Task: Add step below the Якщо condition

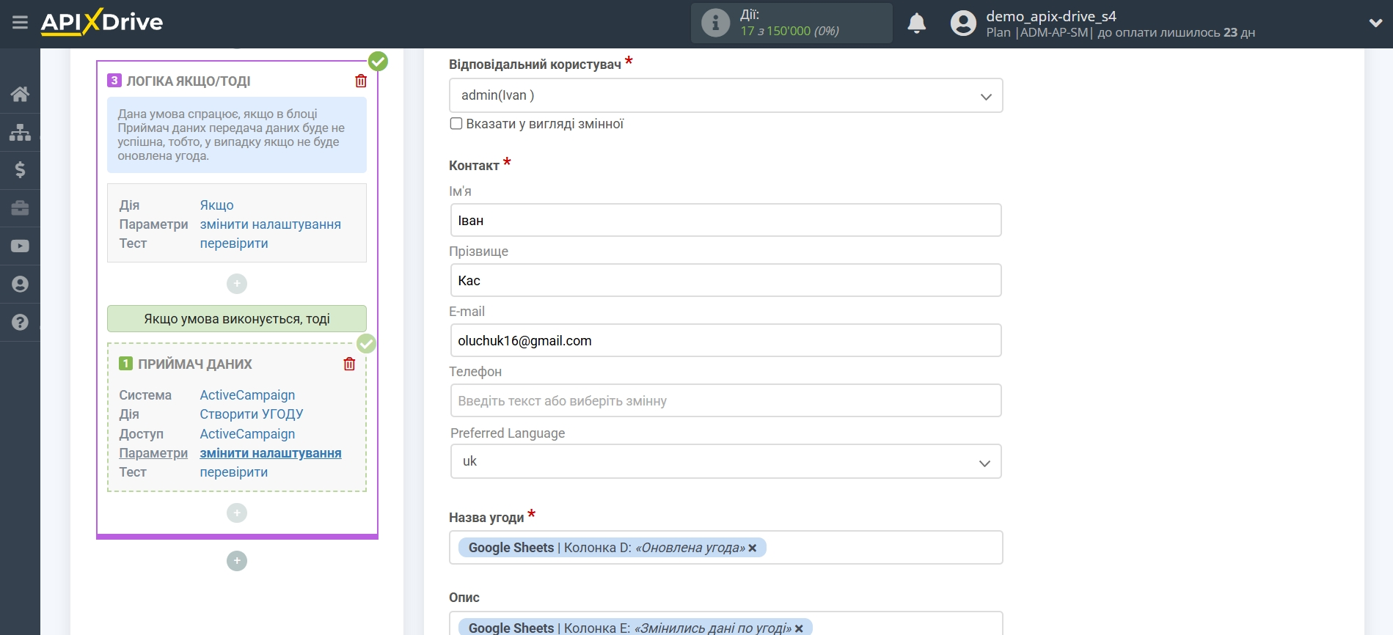Action: pyautogui.click(x=237, y=284)
